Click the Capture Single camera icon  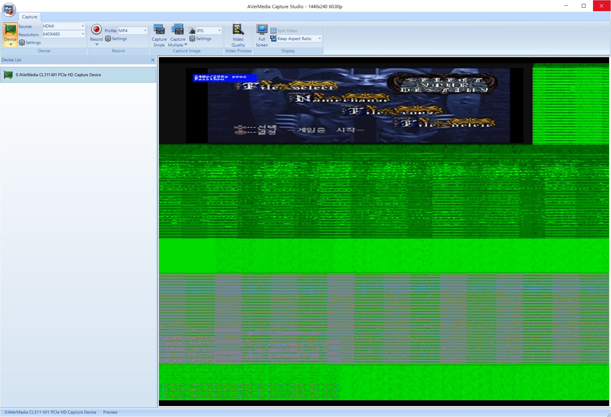[159, 30]
